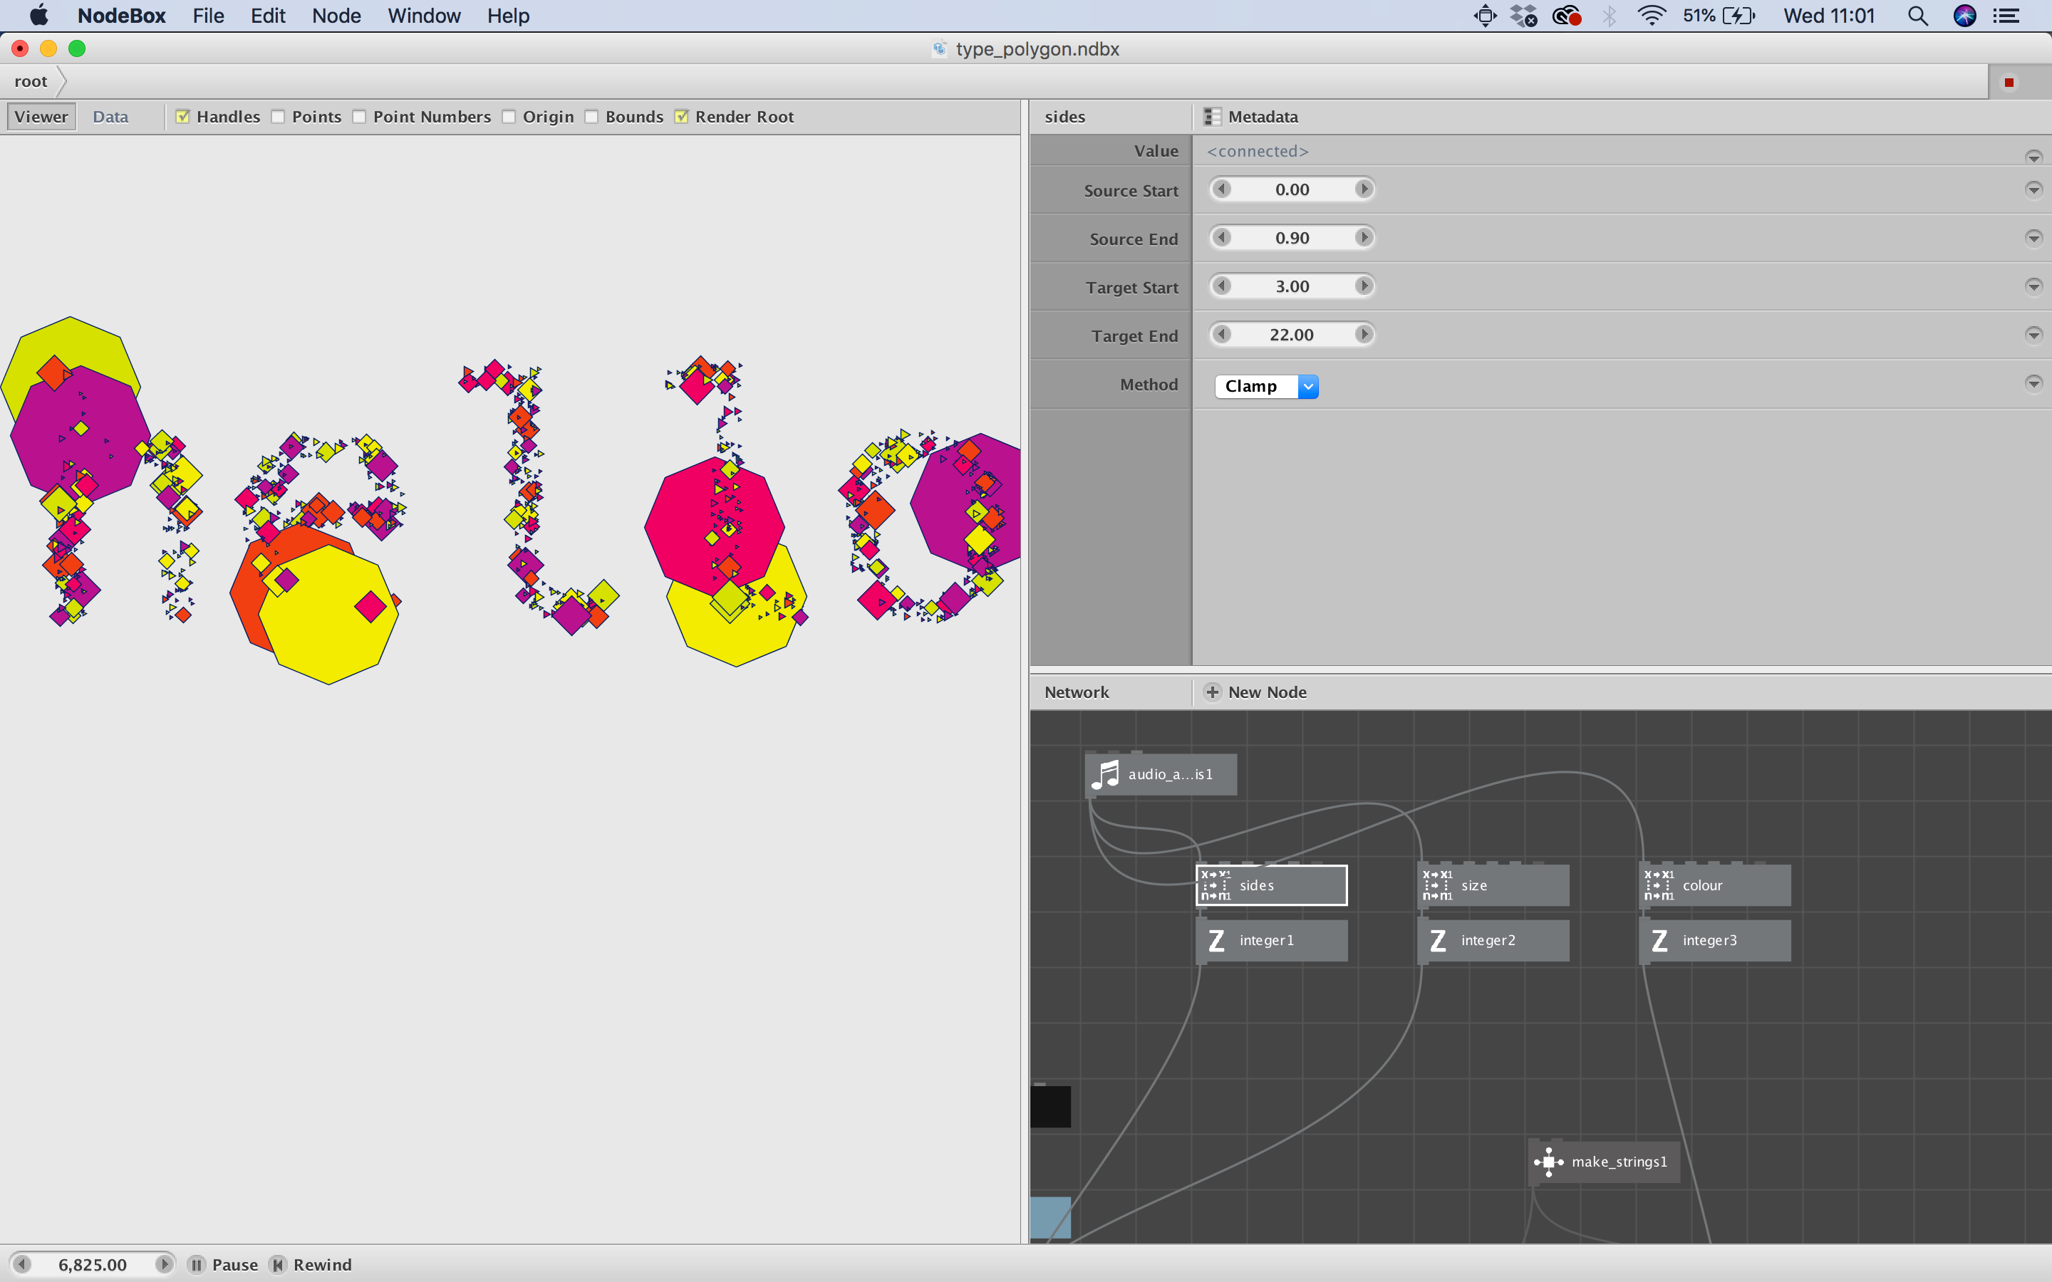Click the integer1 node Z icon

pyautogui.click(x=1216, y=940)
